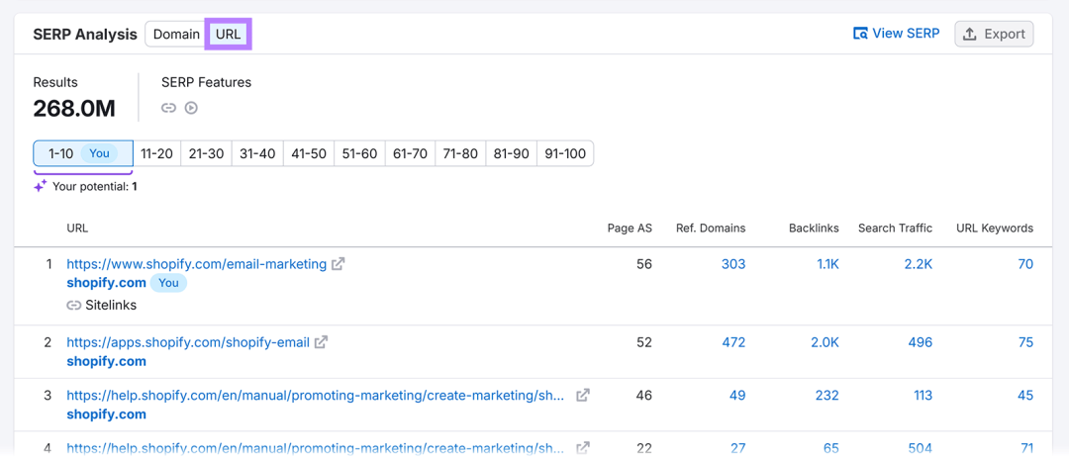Click the Page AS column header
This screenshot has height=460, width=1069.
point(630,228)
